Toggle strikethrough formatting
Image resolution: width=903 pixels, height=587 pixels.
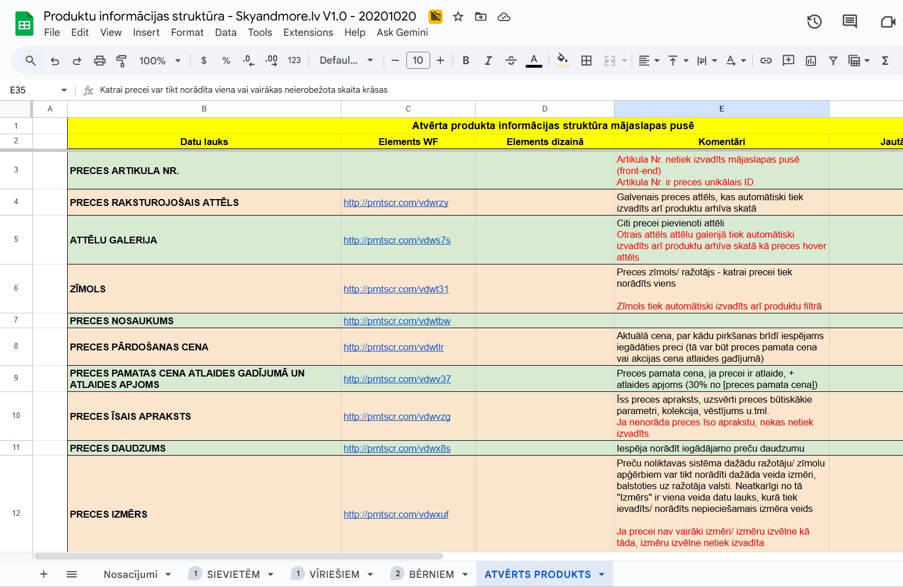(x=510, y=61)
